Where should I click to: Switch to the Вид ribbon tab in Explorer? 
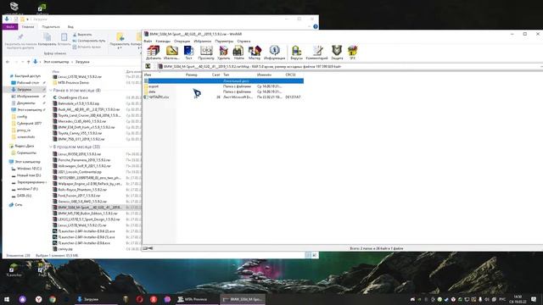[x=70, y=26]
